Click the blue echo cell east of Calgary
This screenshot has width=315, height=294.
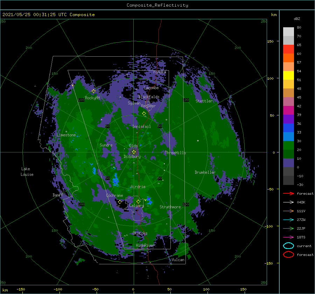pos(150,201)
